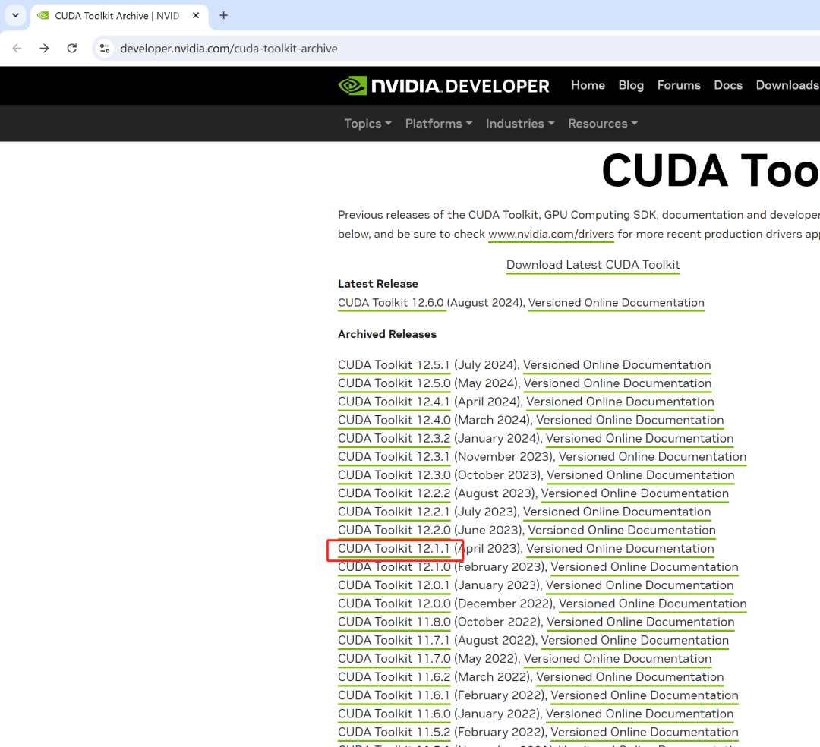Close the CUDA Toolkit Archive tab

coord(196,16)
